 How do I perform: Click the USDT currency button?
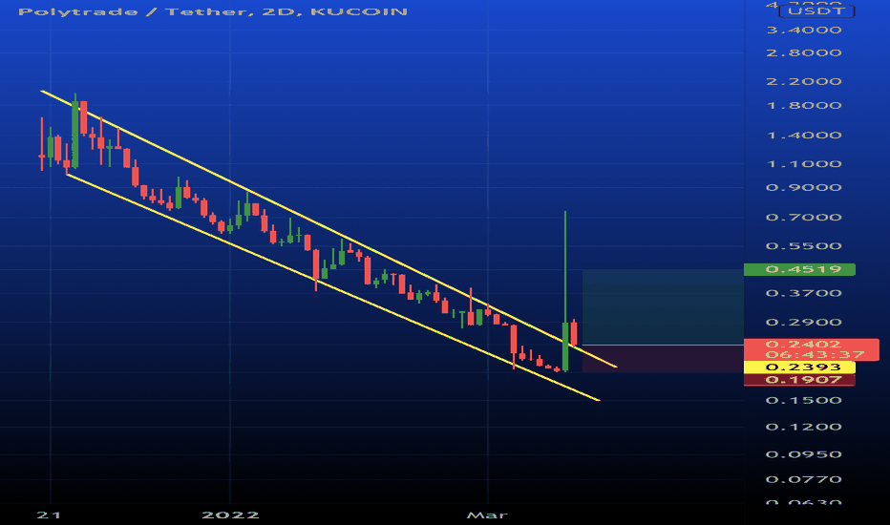[816, 10]
